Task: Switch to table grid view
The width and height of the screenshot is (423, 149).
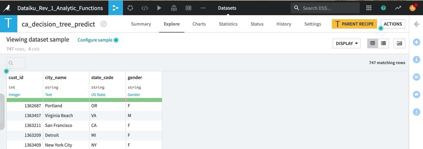Action: click(x=373, y=43)
